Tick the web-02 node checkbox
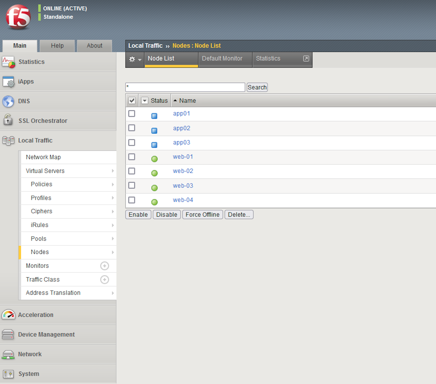 point(132,171)
